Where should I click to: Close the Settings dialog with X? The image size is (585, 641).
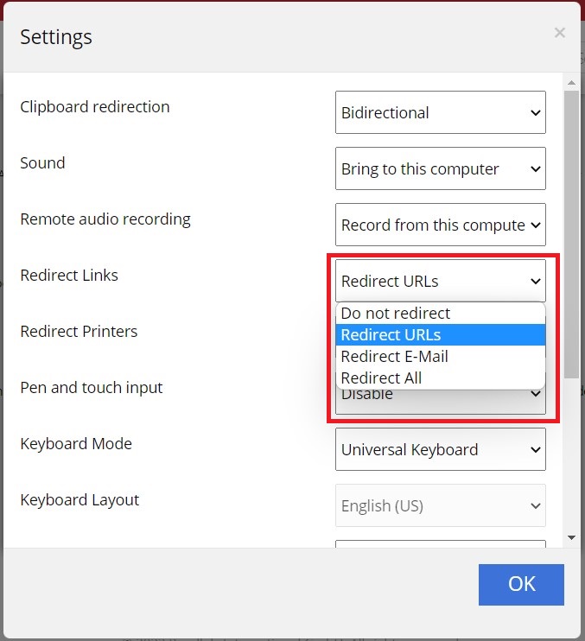point(559,33)
